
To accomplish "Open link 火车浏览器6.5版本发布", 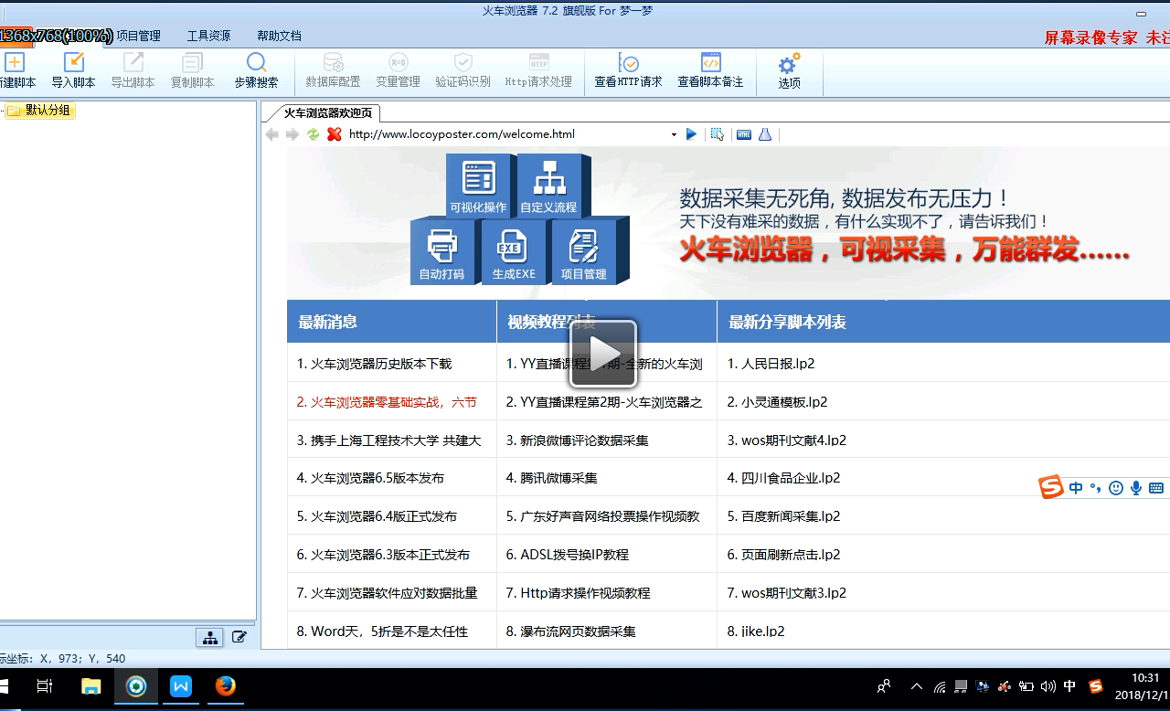I will [378, 478].
